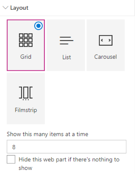Click the Filmstrip text label
135x174 pixels.
tap(26, 110)
